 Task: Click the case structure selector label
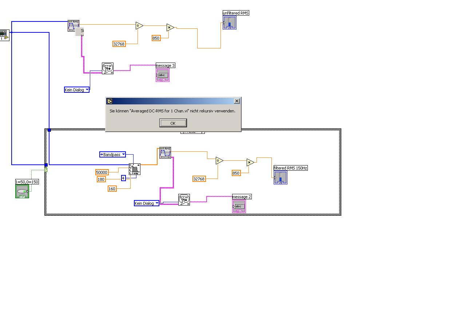[192, 132]
